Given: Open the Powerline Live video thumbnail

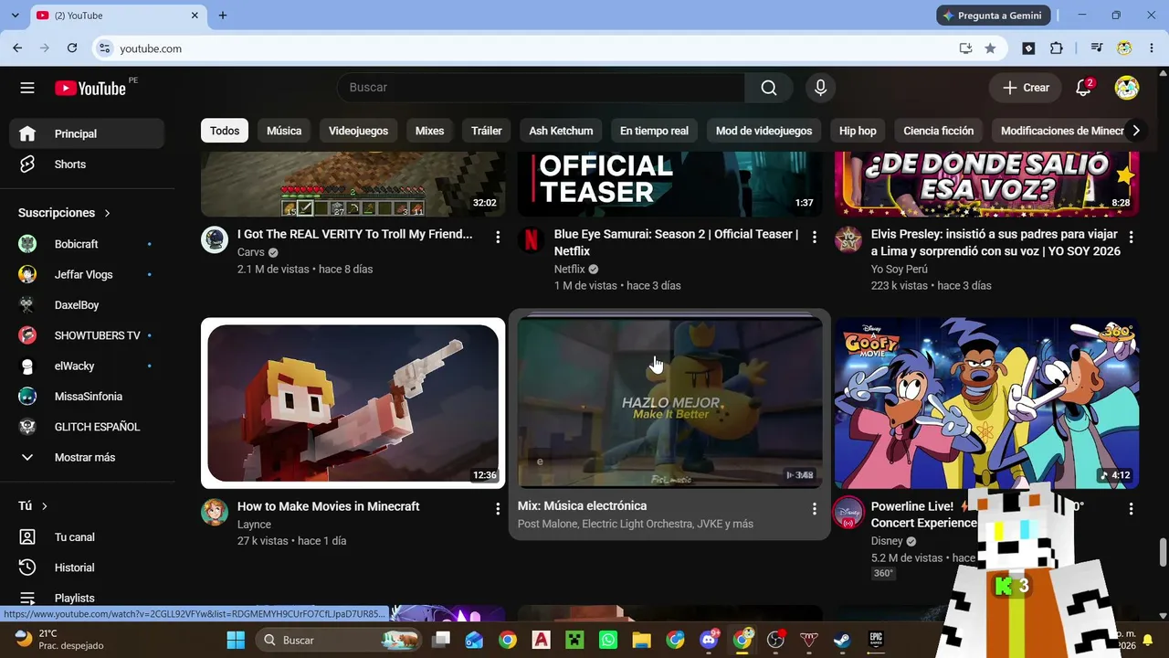Looking at the screenshot, I should click(x=987, y=403).
